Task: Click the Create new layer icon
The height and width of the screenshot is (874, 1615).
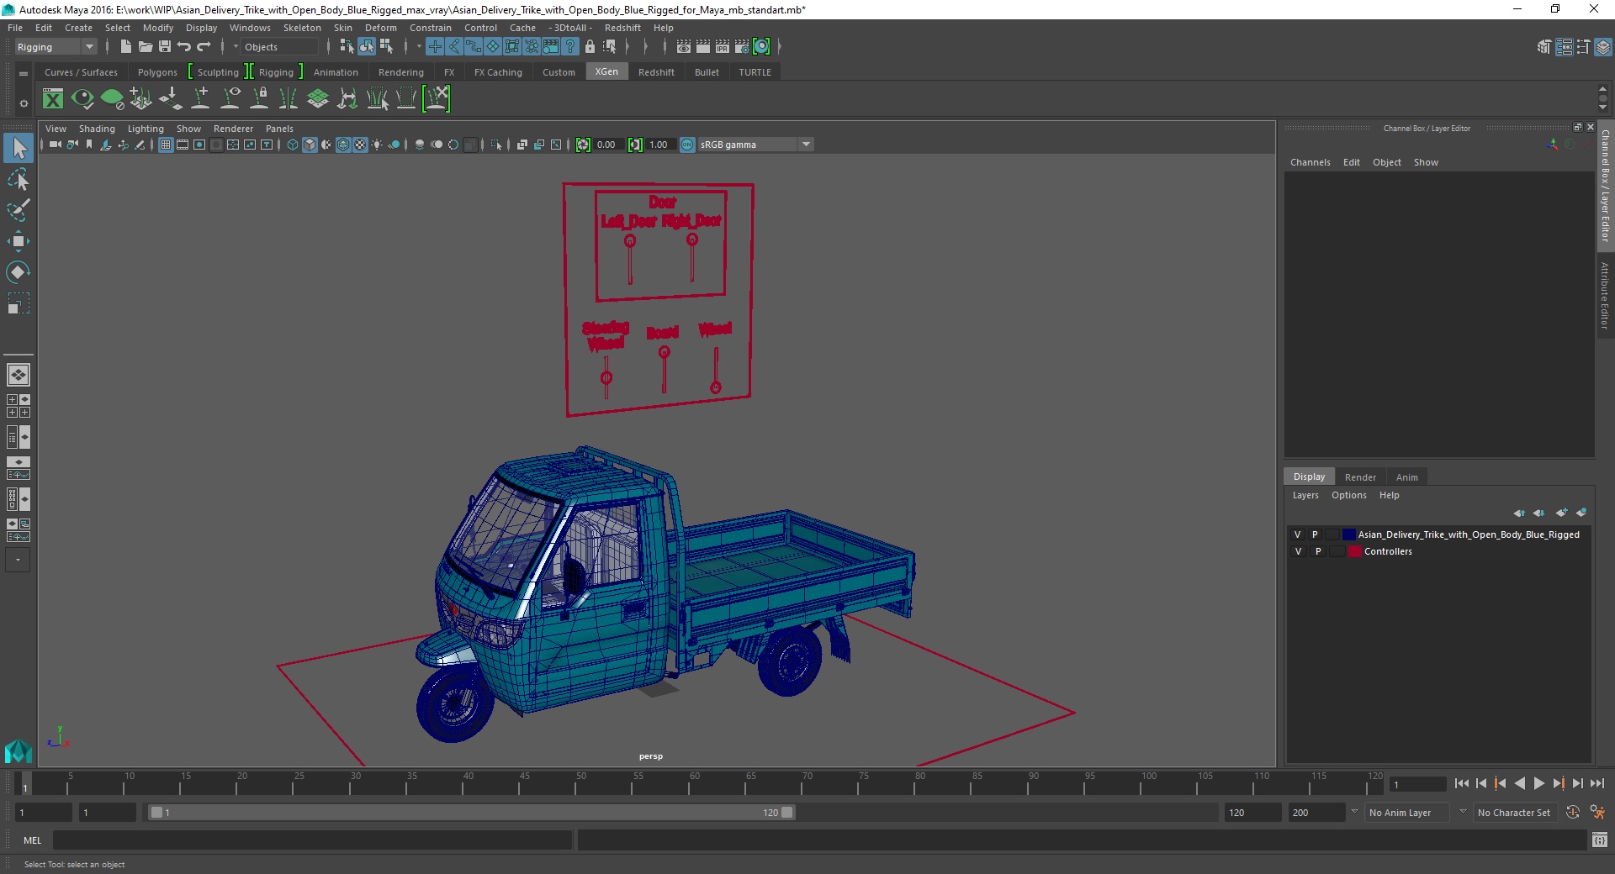Action: 1561,513
